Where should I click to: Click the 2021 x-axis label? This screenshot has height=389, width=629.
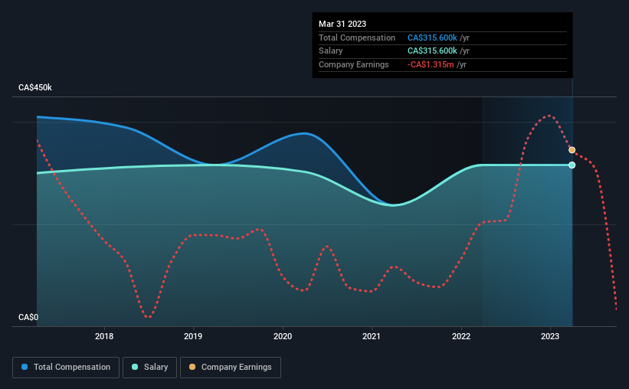372,336
